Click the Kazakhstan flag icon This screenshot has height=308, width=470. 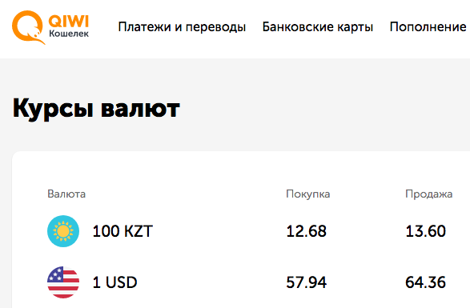(63, 231)
